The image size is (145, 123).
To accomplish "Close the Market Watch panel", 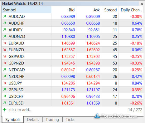I will (142, 4).
